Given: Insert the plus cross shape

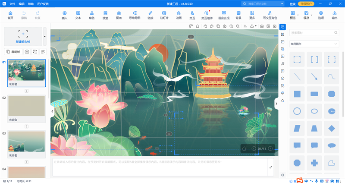Looking at the screenshot, I should [314, 163].
